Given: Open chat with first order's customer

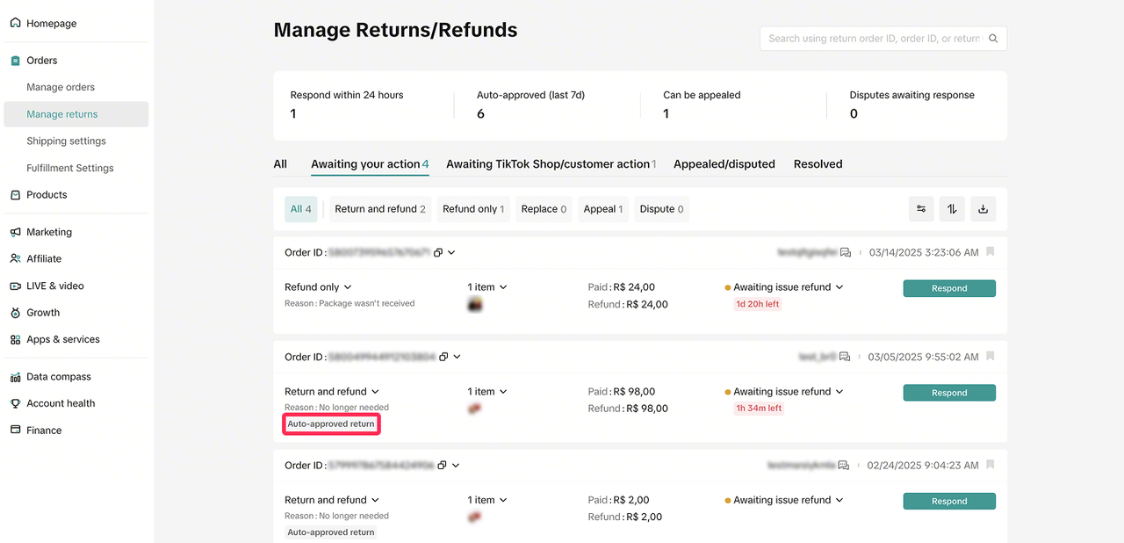Looking at the screenshot, I should 846,253.
